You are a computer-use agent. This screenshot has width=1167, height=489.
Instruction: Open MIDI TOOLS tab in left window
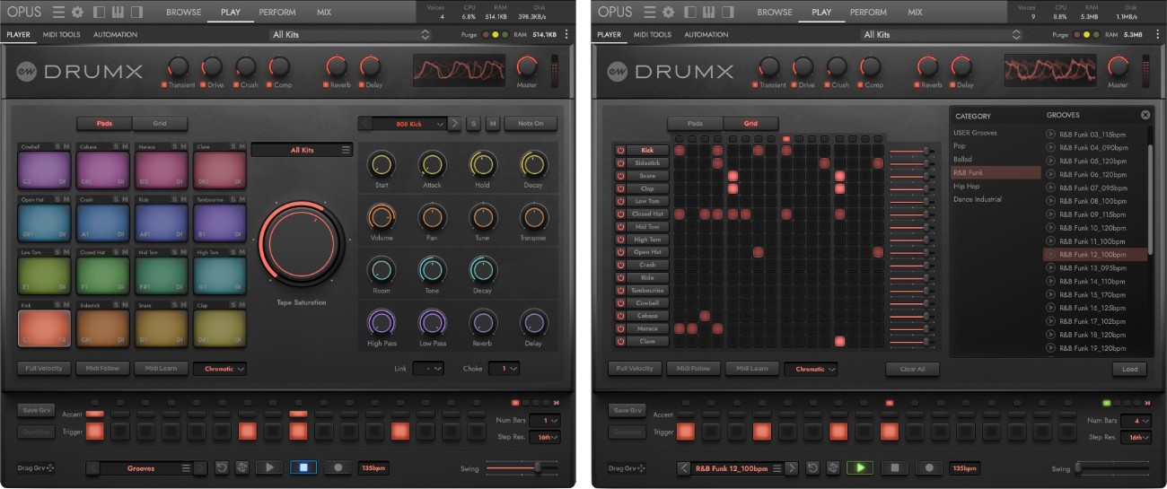[x=61, y=35]
